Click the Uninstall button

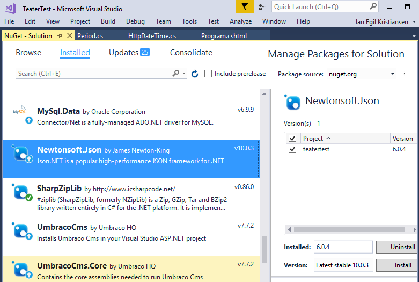[396, 247]
